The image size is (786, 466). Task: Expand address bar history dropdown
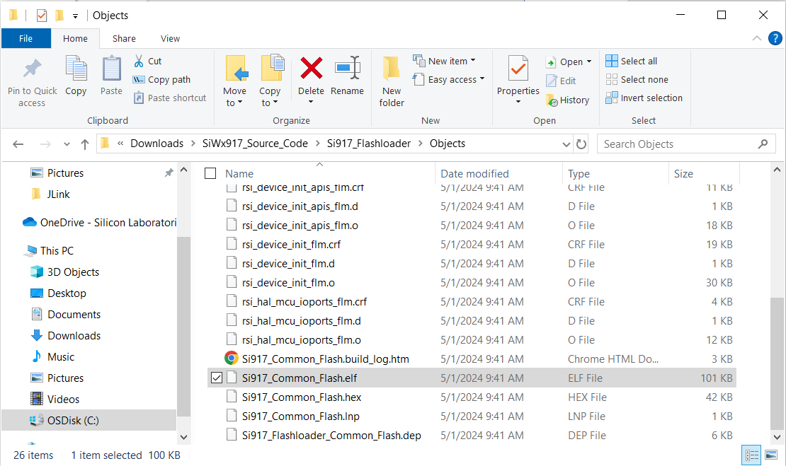tap(566, 144)
